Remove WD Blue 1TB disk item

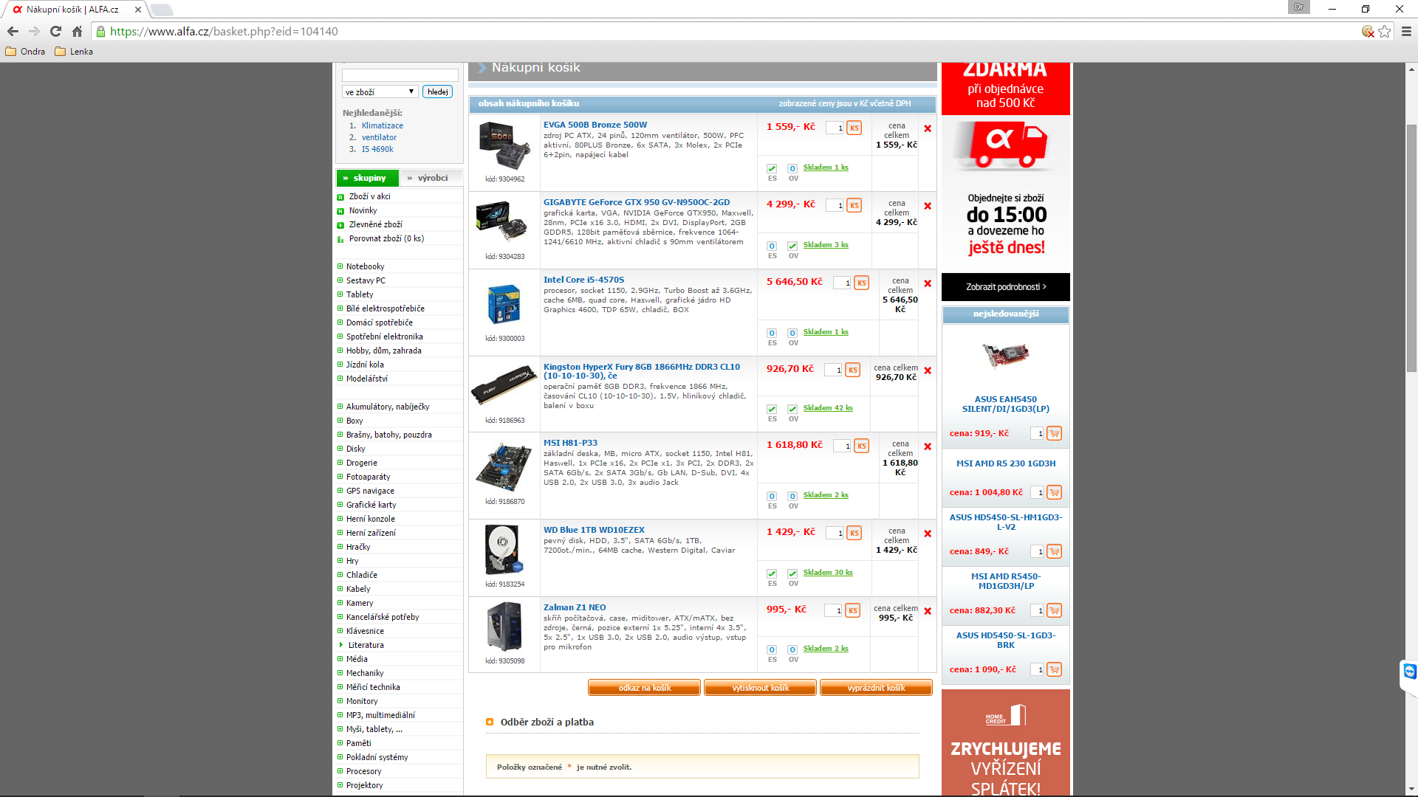[x=928, y=534]
